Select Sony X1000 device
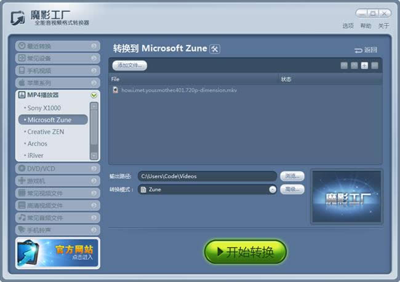 click(x=44, y=108)
